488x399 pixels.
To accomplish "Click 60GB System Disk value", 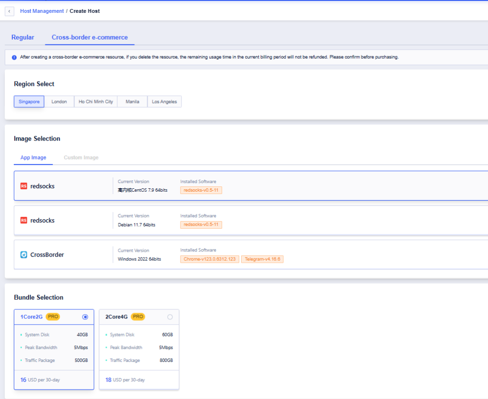I will [167, 335].
